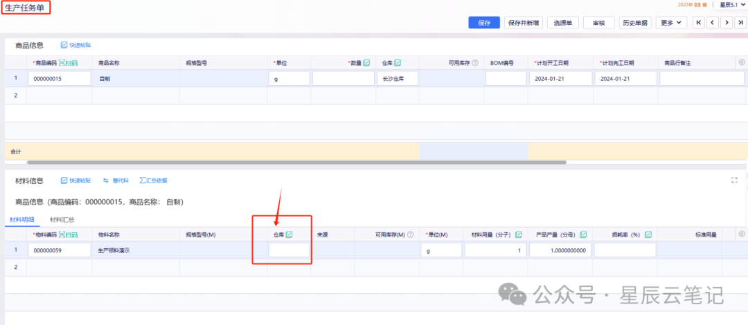
Task: Click empty 仓库 field in material row 1
Action: 289,250
